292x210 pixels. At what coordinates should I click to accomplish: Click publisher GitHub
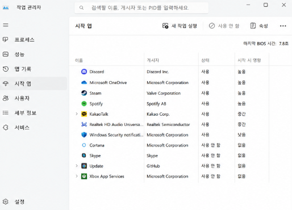(153, 166)
